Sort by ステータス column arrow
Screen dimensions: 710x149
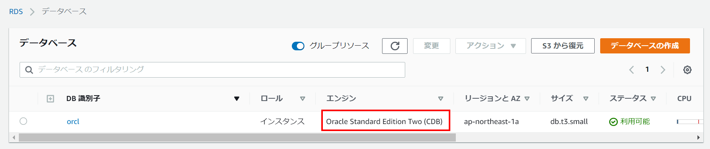tap(653, 99)
